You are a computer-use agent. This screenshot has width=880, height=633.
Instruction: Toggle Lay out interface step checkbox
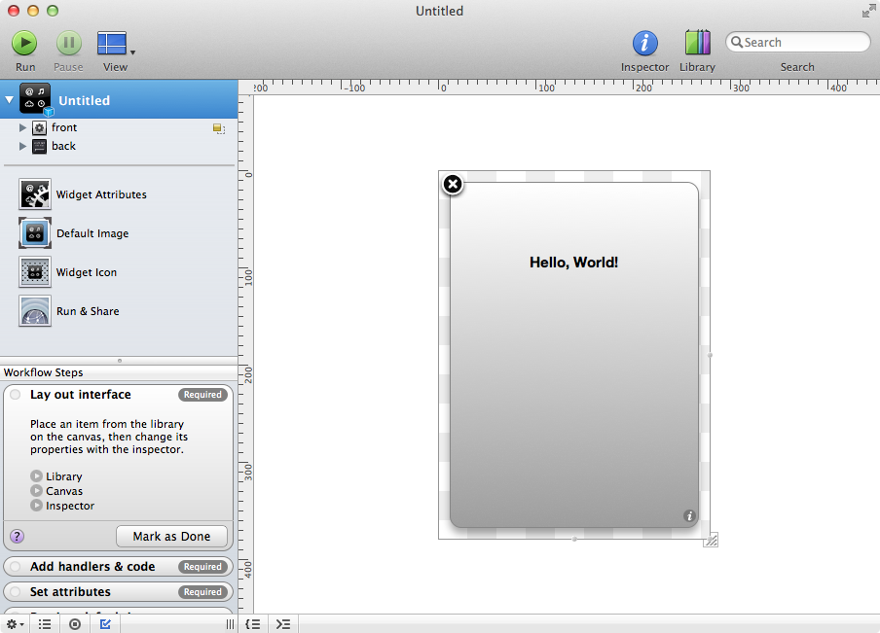[16, 394]
